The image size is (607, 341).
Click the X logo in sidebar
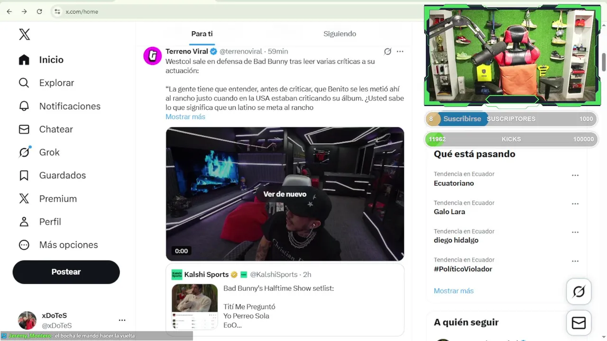pos(24,34)
